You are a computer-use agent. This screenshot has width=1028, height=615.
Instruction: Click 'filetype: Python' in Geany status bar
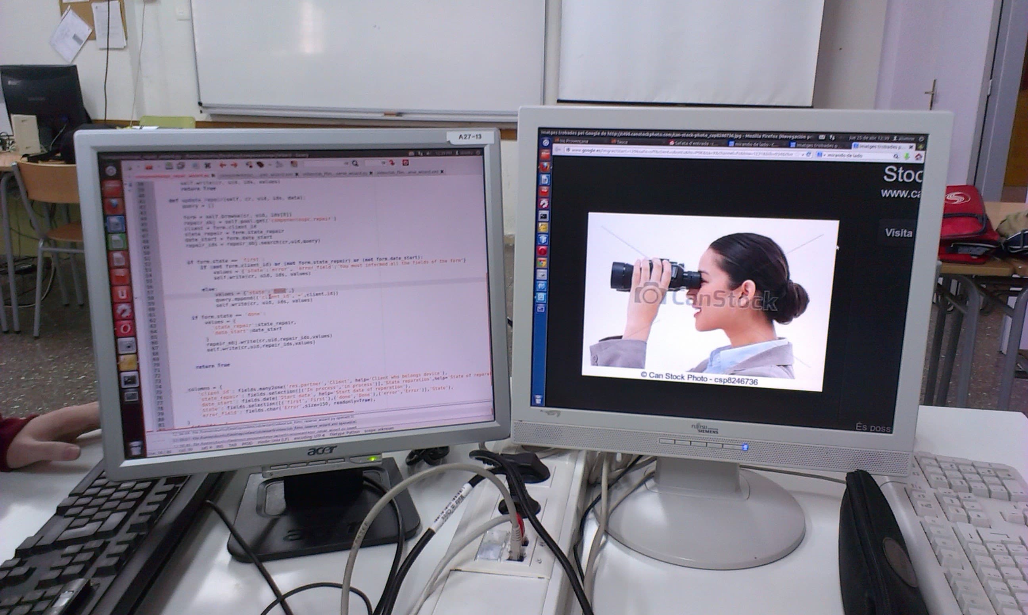coord(345,434)
